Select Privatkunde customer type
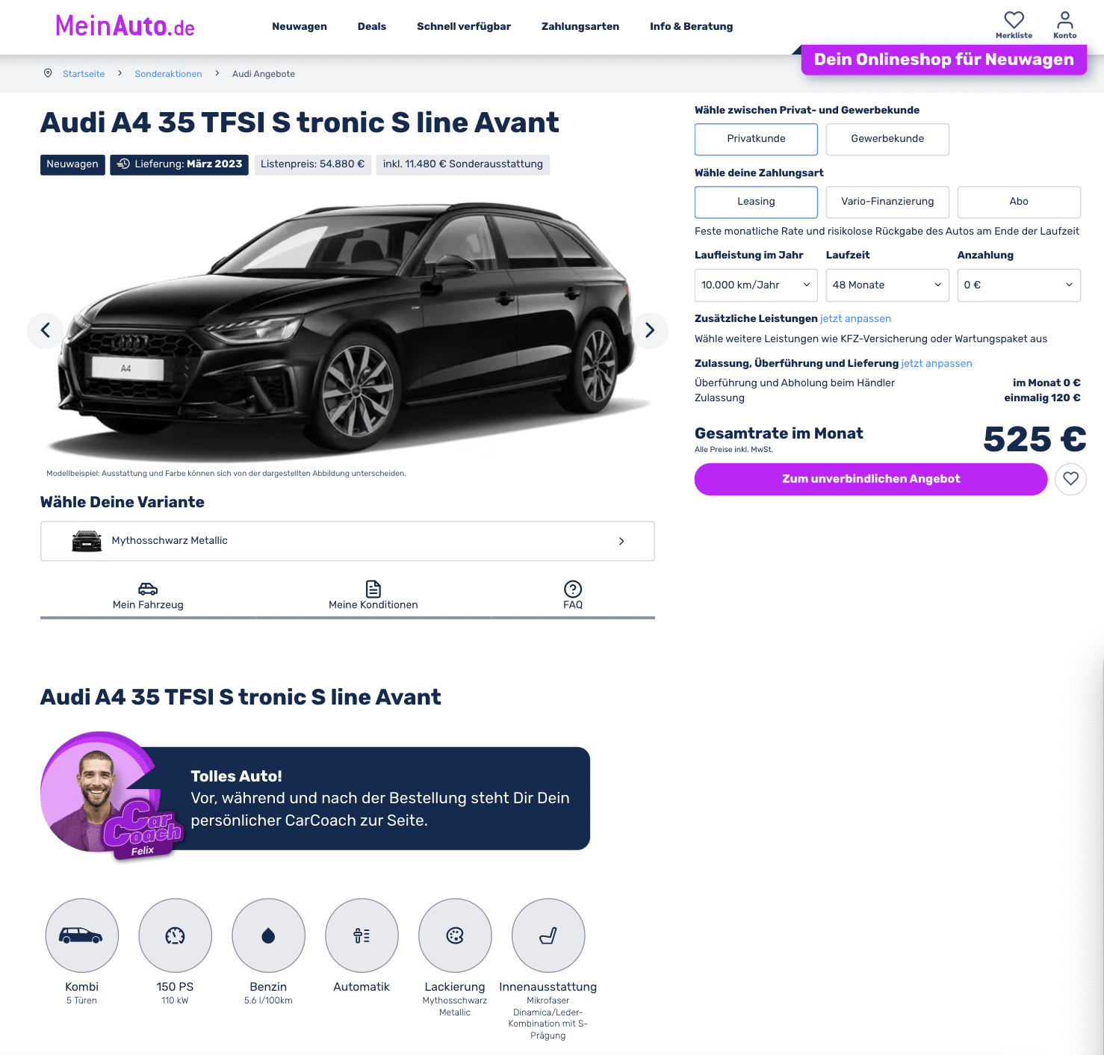Image resolution: width=1104 pixels, height=1055 pixels. pyautogui.click(x=756, y=139)
